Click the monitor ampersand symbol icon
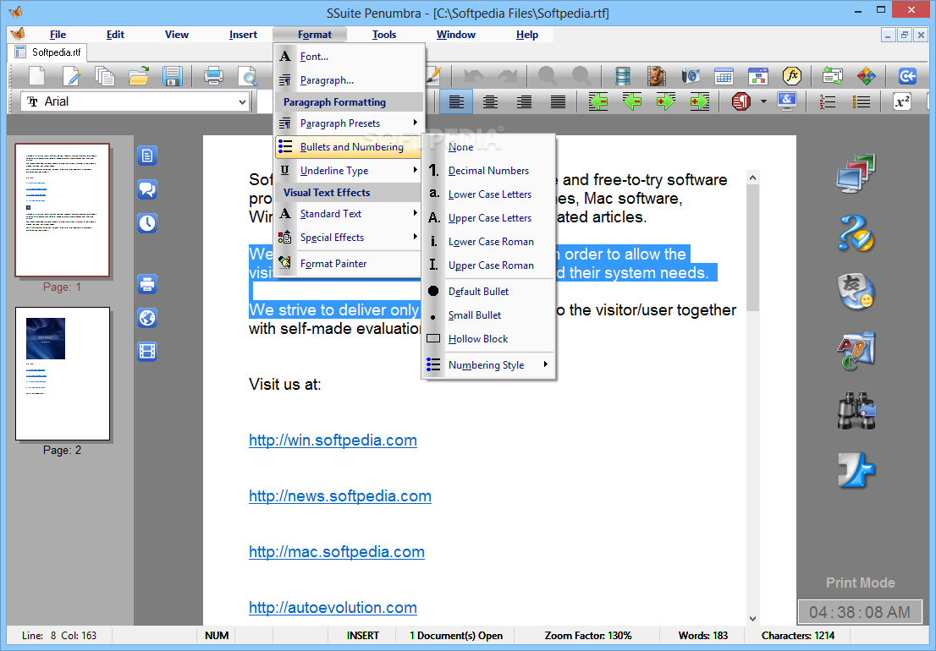Image resolution: width=936 pixels, height=651 pixels. pyautogui.click(x=787, y=102)
